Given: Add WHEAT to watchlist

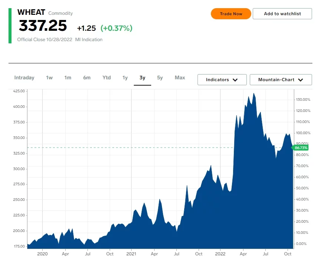Looking at the screenshot, I should 282,14.
